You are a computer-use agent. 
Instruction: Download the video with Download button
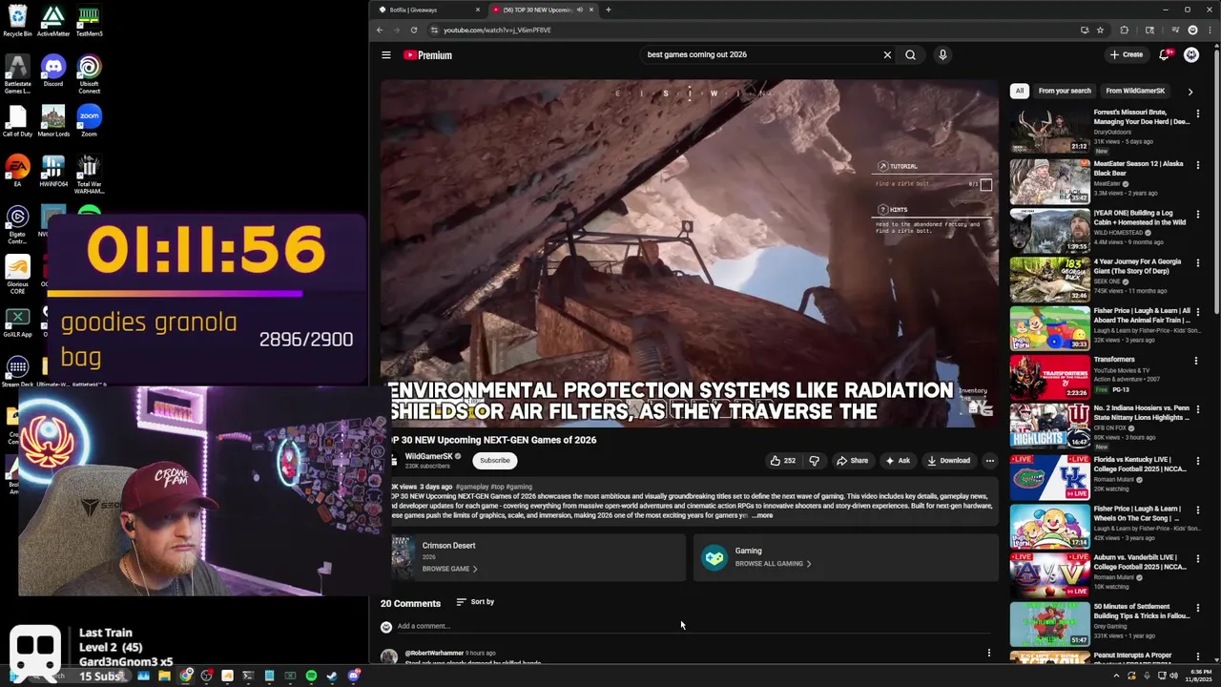point(948,461)
